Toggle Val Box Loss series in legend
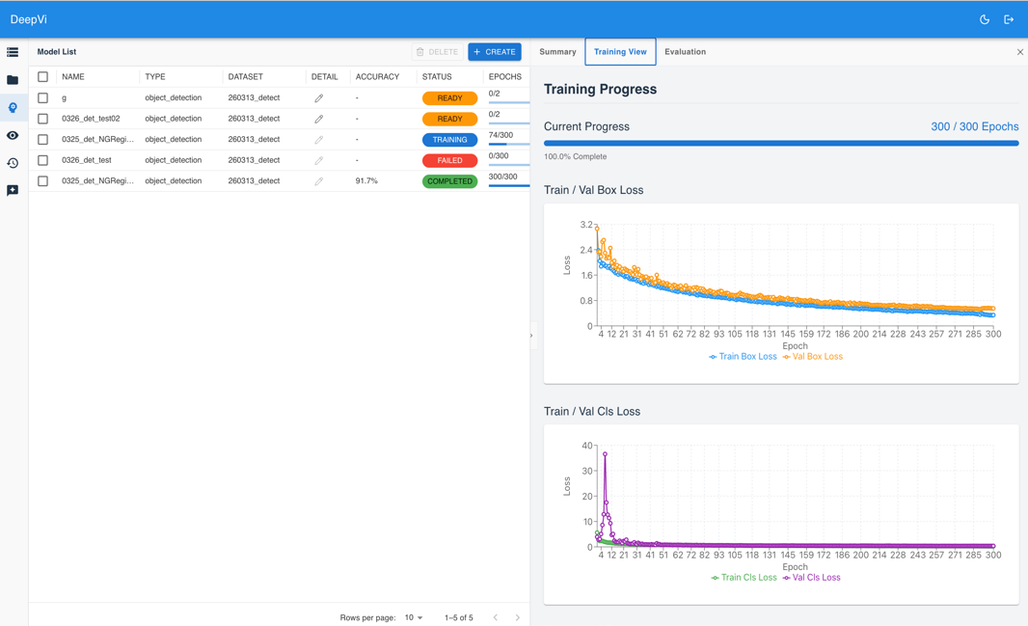Viewport: 1028px width, 626px height. [x=812, y=357]
